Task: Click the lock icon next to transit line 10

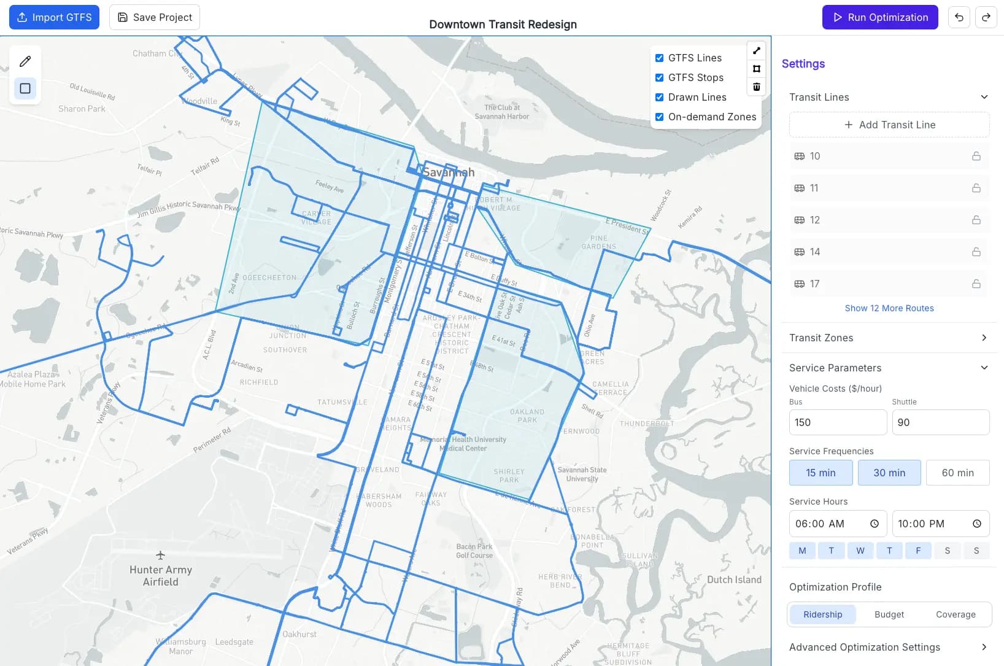Action: 976,156
